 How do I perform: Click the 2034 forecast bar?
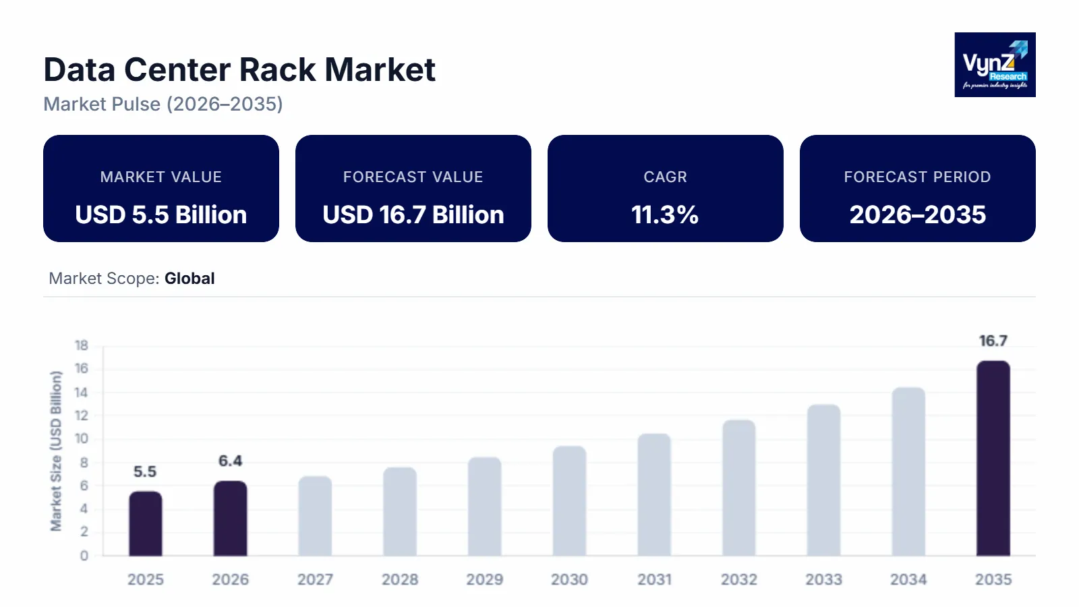(909, 472)
